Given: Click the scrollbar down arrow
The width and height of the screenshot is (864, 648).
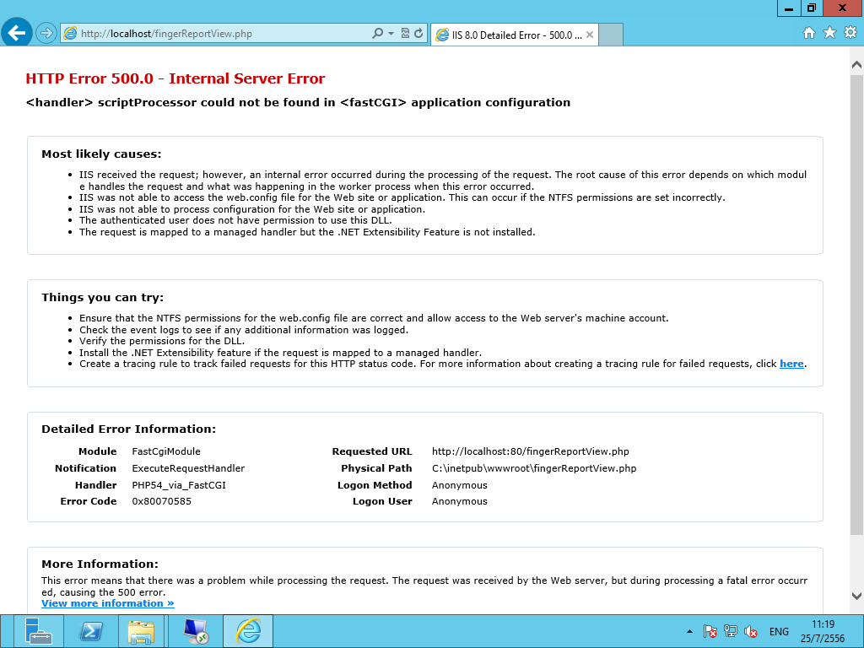Looking at the screenshot, I should (856, 596).
